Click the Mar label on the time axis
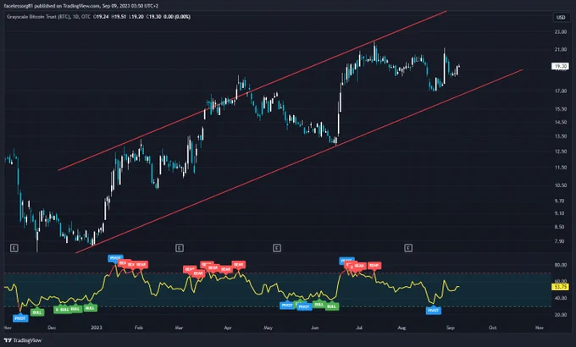This screenshot has width=576, height=347. coord(179,328)
